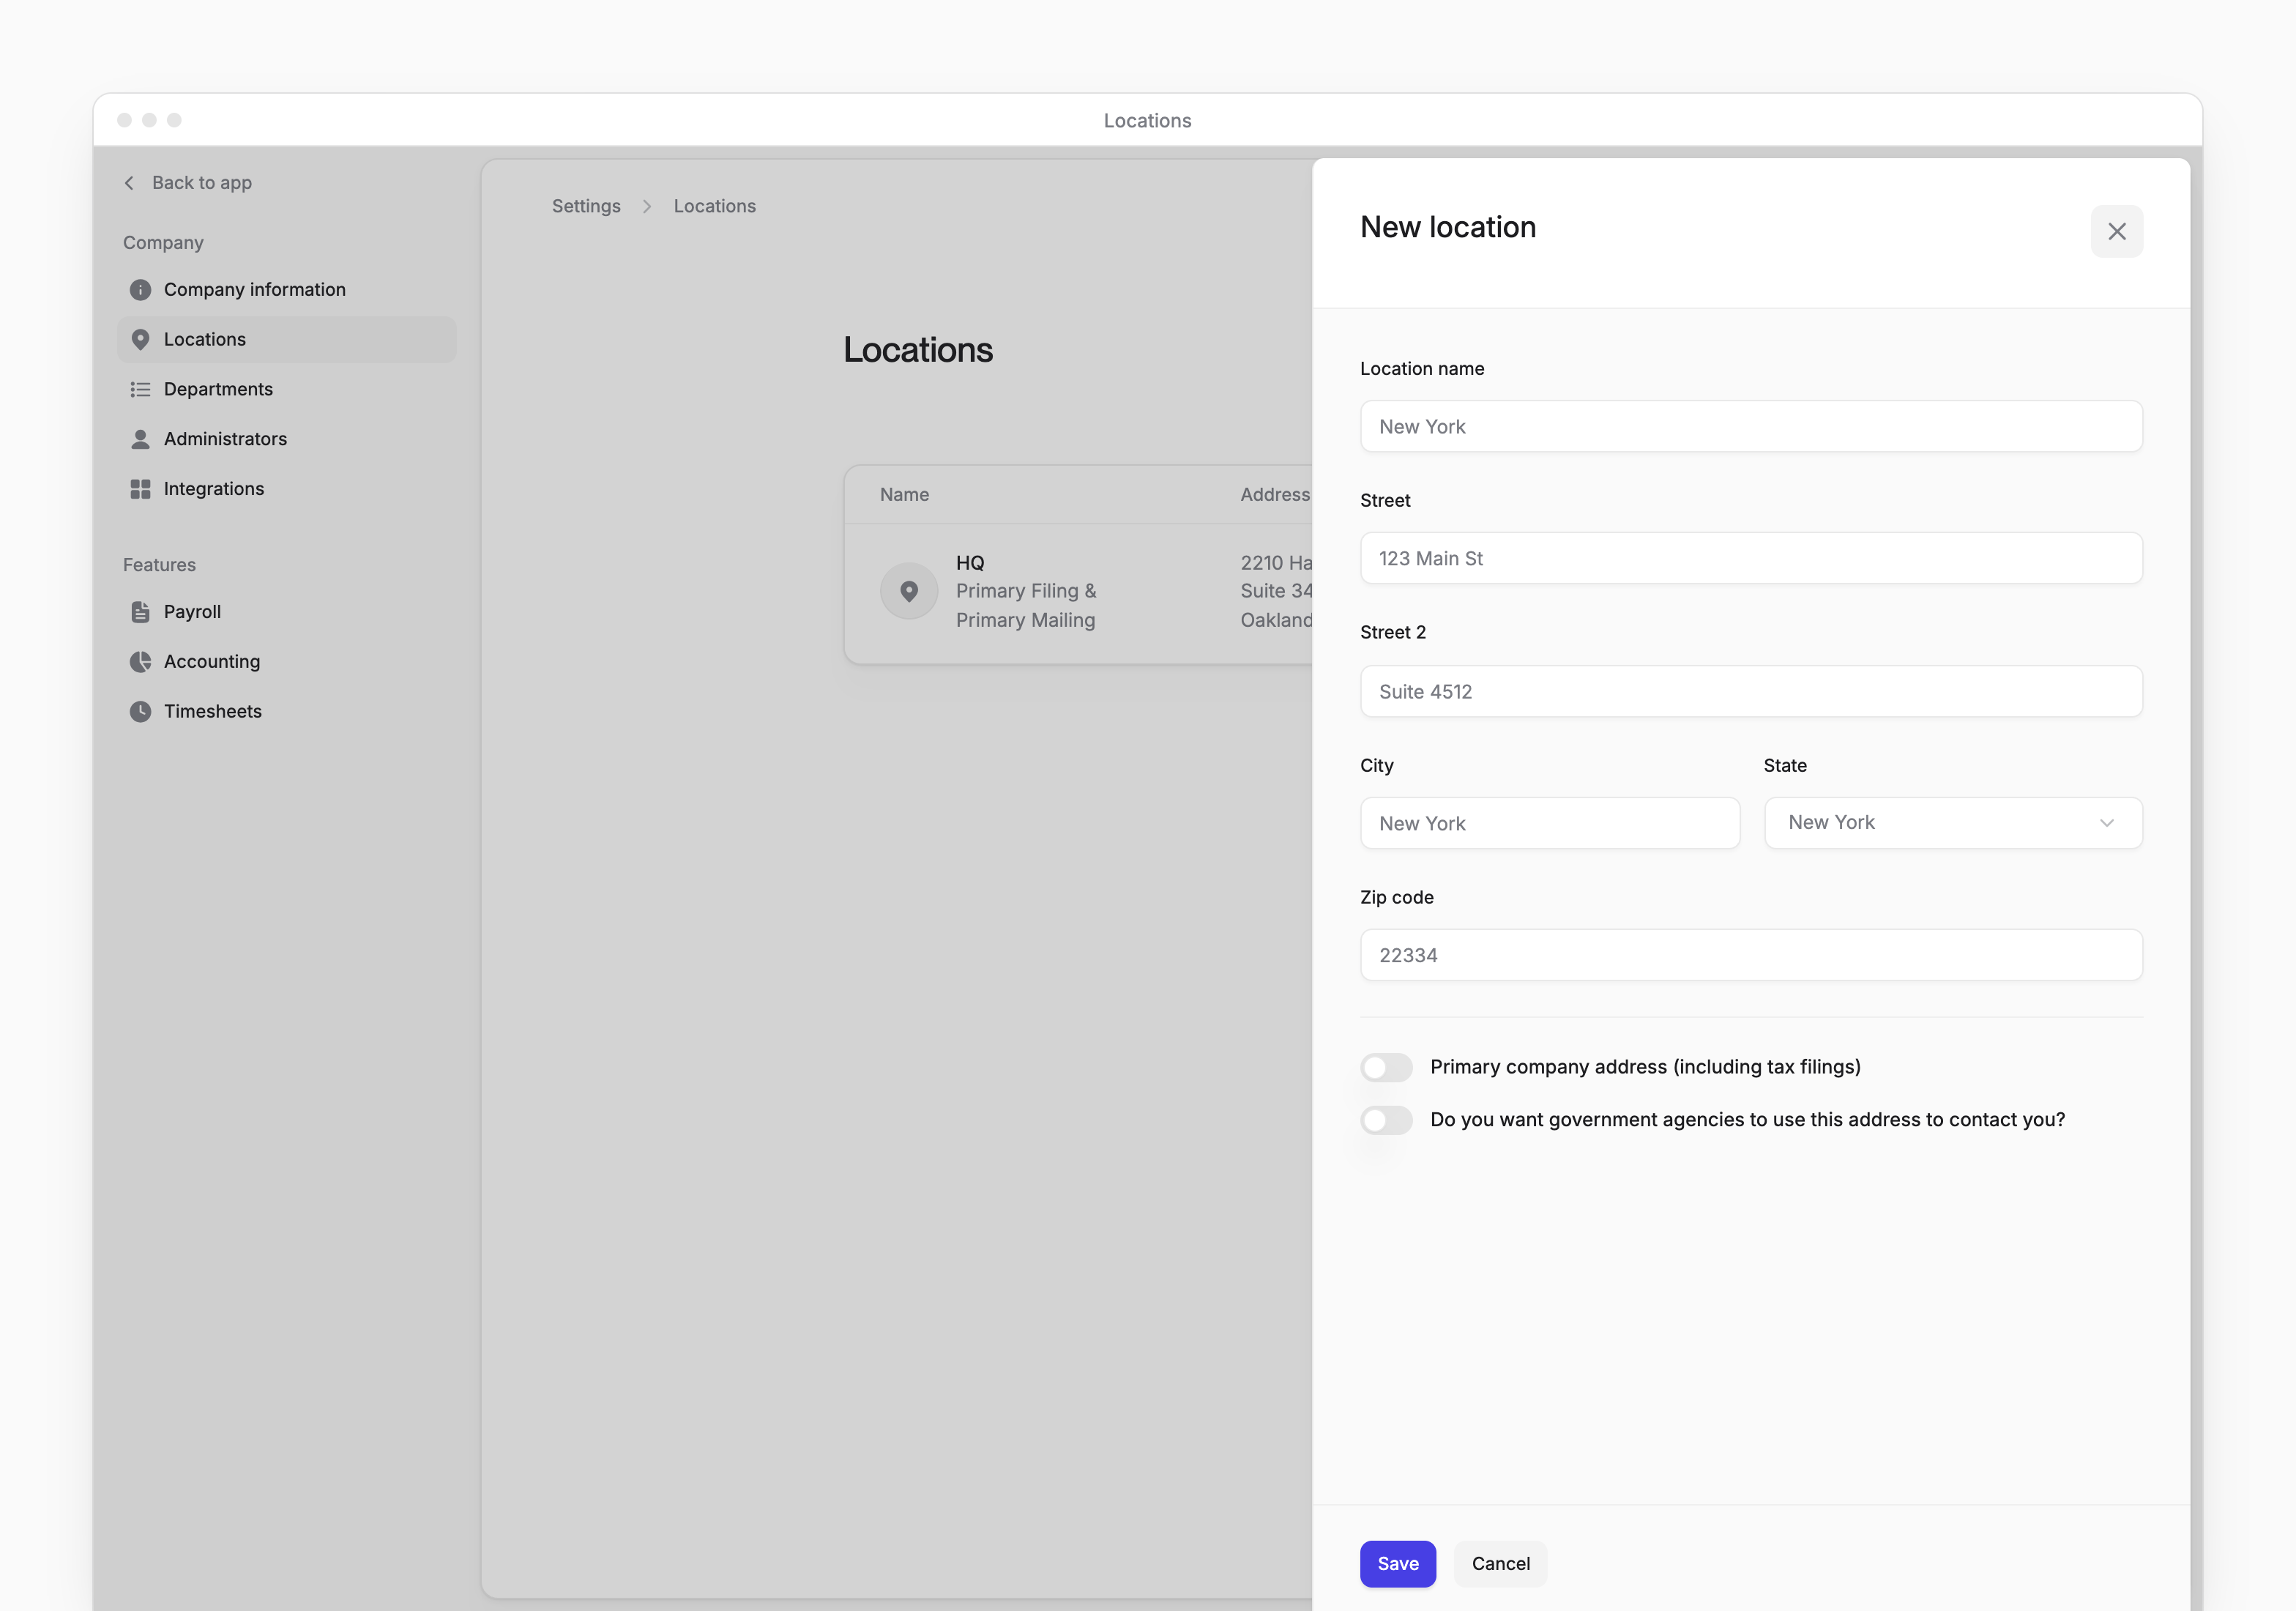Open the State dropdown showing New York

click(x=1952, y=823)
